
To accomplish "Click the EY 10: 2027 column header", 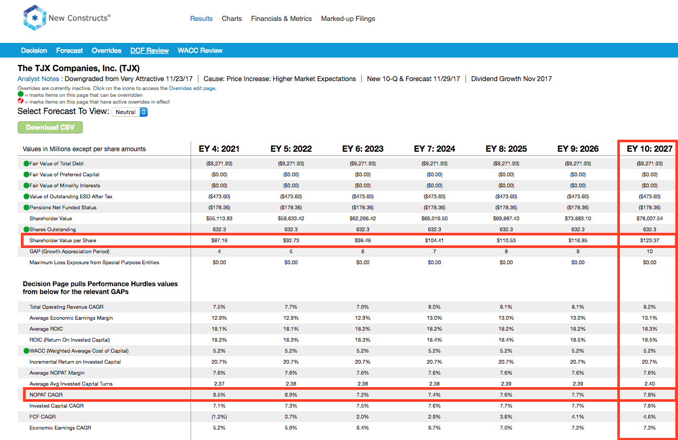I will 650,149.
